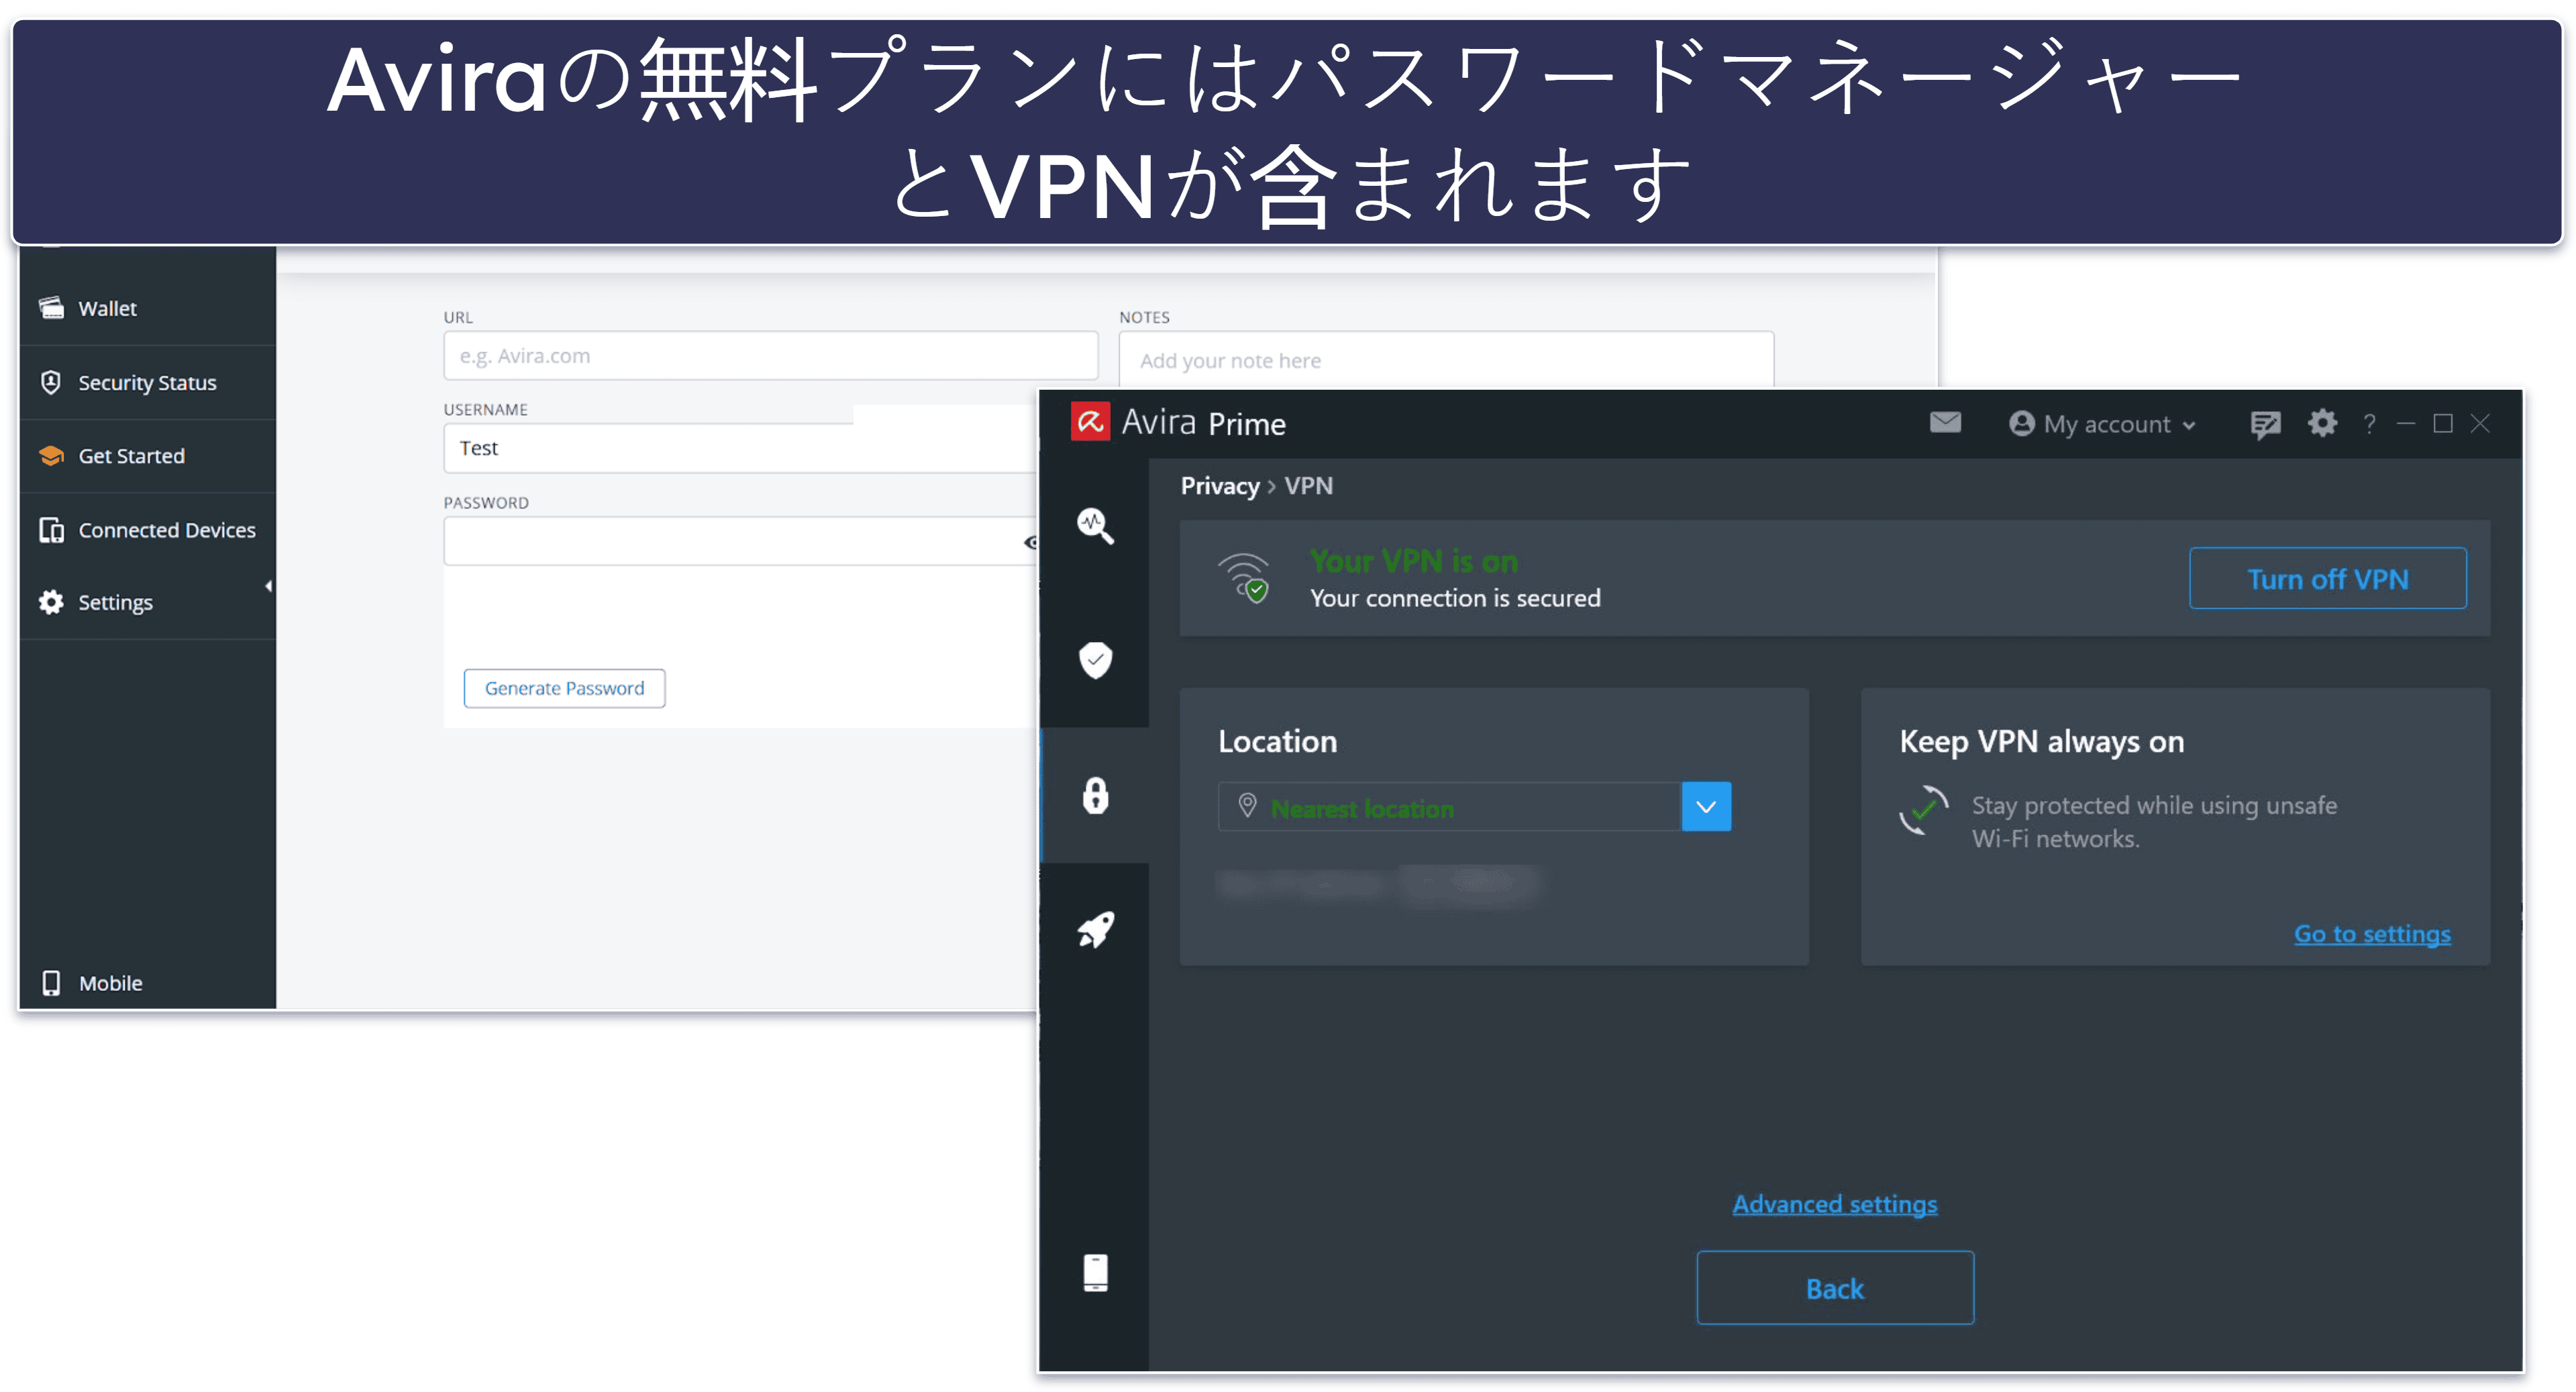The image size is (2576, 1392).
Task: Click the Avira Prime logo icon
Action: click(1090, 422)
